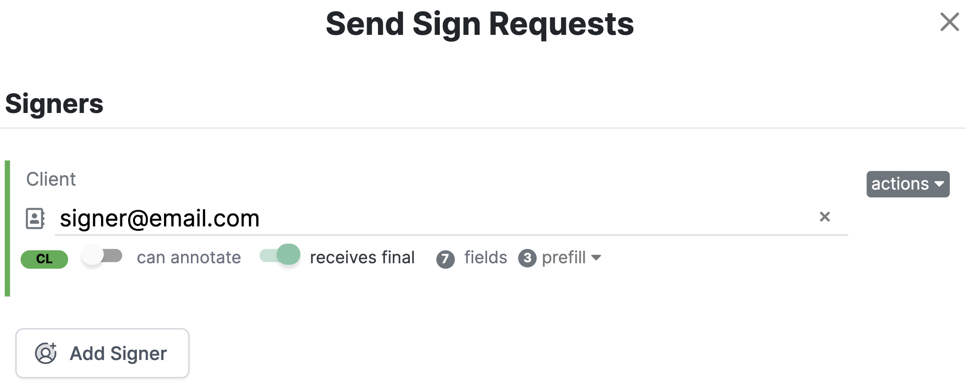Viewport: 968px width, 389px height.
Task: Click the 7 fields count badge
Action: (x=445, y=259)
